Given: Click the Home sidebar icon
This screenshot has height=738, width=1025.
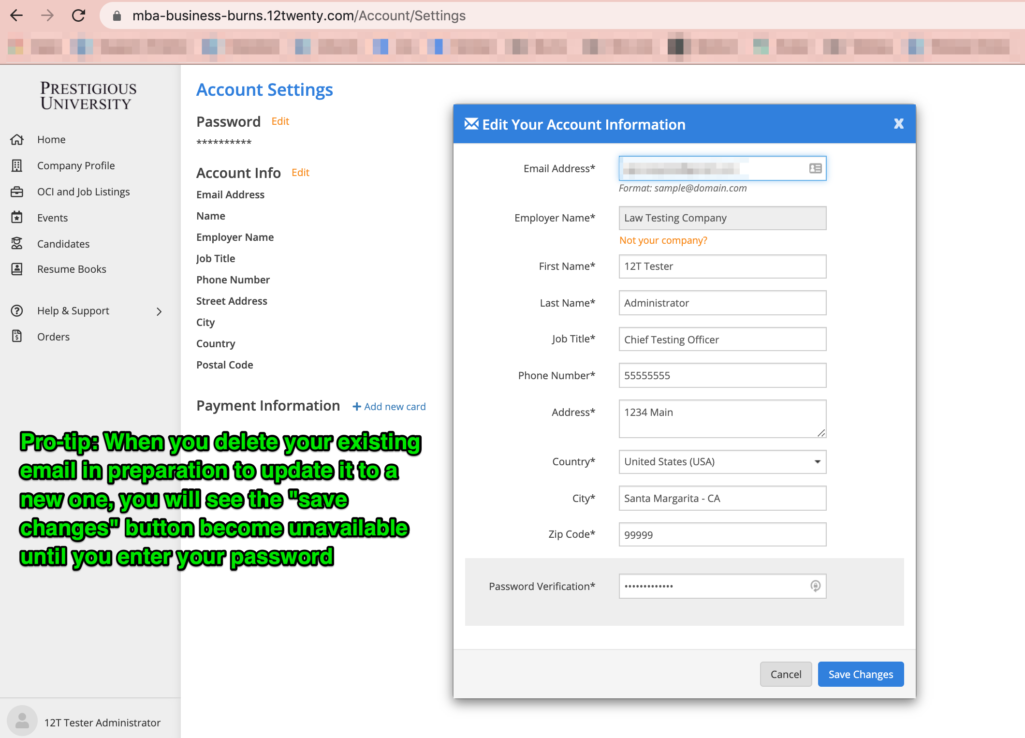Looking at the screenshot, I should tap(17, 140).
